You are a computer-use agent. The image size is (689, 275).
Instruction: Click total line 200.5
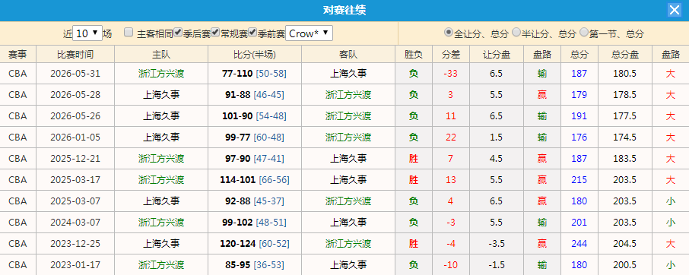coord(625,265)
